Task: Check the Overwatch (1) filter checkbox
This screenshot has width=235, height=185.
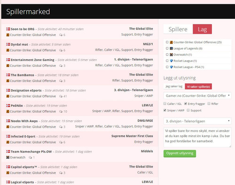Action: (x=167, y=54)
